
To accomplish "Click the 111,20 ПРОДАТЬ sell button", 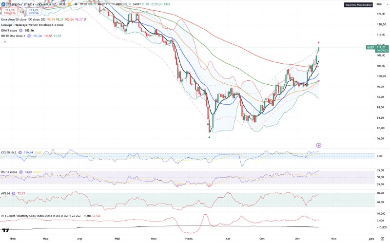I will [x=10, y=12].
